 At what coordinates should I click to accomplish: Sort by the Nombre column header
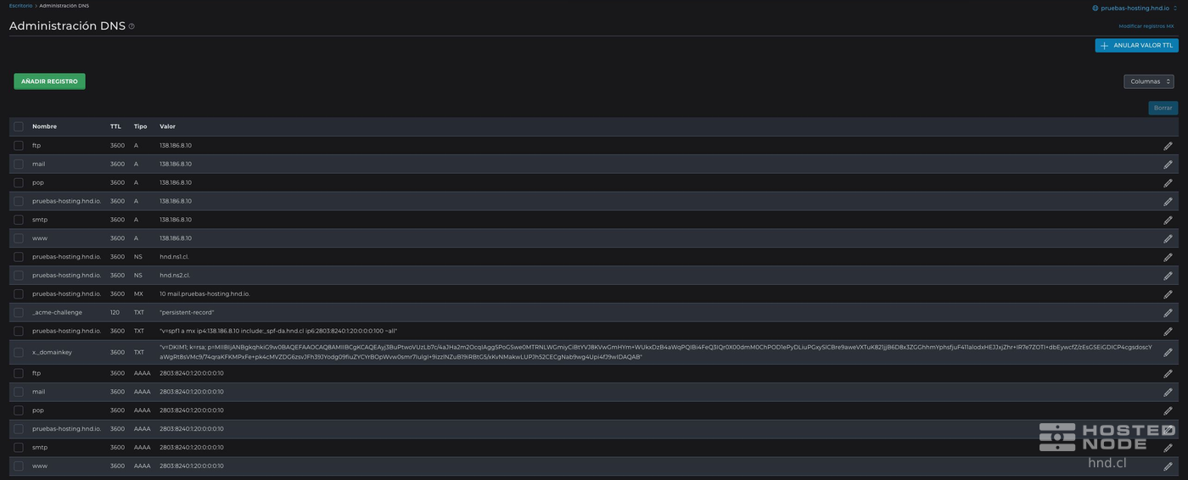[x=44, y=126]
